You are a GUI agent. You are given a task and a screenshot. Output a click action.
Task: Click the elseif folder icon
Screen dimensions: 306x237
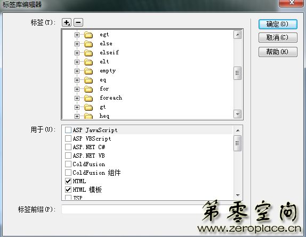pos(88,53)
